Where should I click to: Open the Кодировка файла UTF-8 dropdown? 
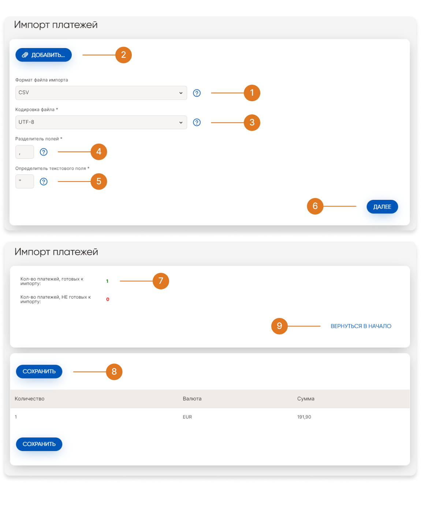click(101, 122)
